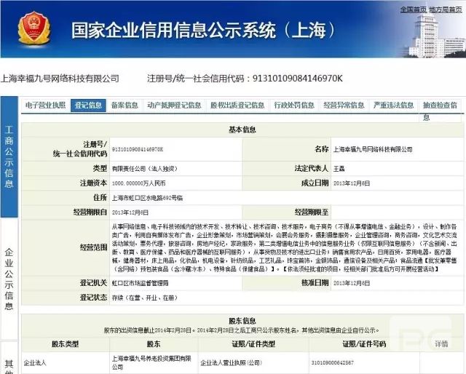Click the 证照/证件号码 column header

coord(364,344)
